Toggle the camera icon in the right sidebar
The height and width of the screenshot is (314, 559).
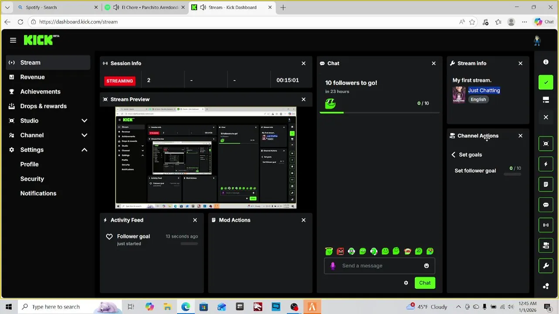(x=545, y=246)
